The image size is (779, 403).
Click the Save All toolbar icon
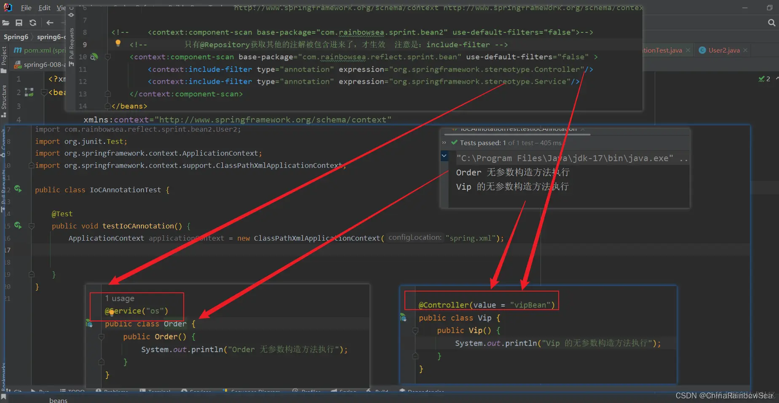point(19,23)
